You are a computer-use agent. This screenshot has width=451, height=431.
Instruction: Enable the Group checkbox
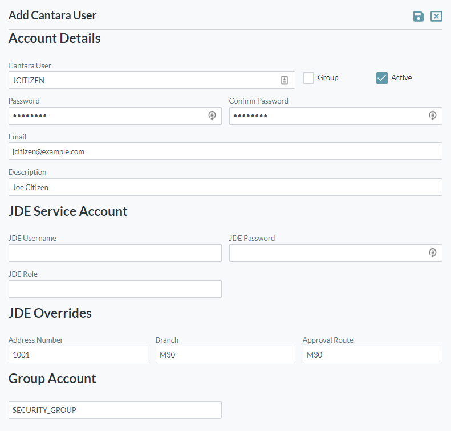[x=308, y=78]
